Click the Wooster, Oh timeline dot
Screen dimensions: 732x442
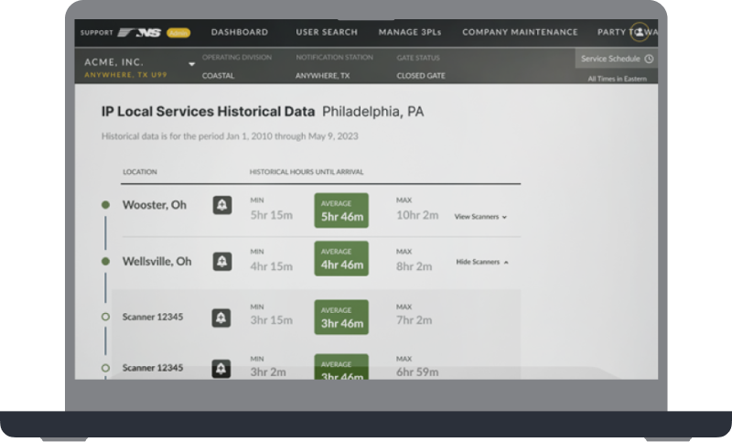105,205
